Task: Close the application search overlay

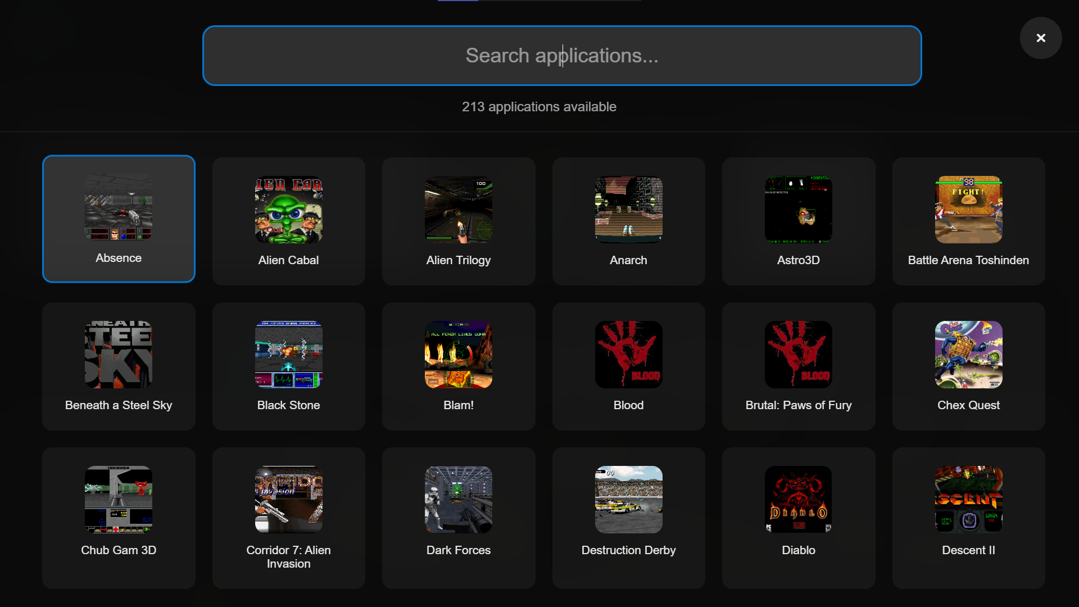Action: [x=1040, y=38]
